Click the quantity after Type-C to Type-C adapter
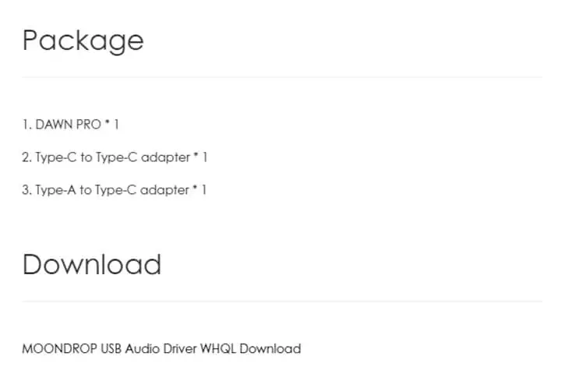Screen dimensions: 565x388 click(x=205, y=157)
